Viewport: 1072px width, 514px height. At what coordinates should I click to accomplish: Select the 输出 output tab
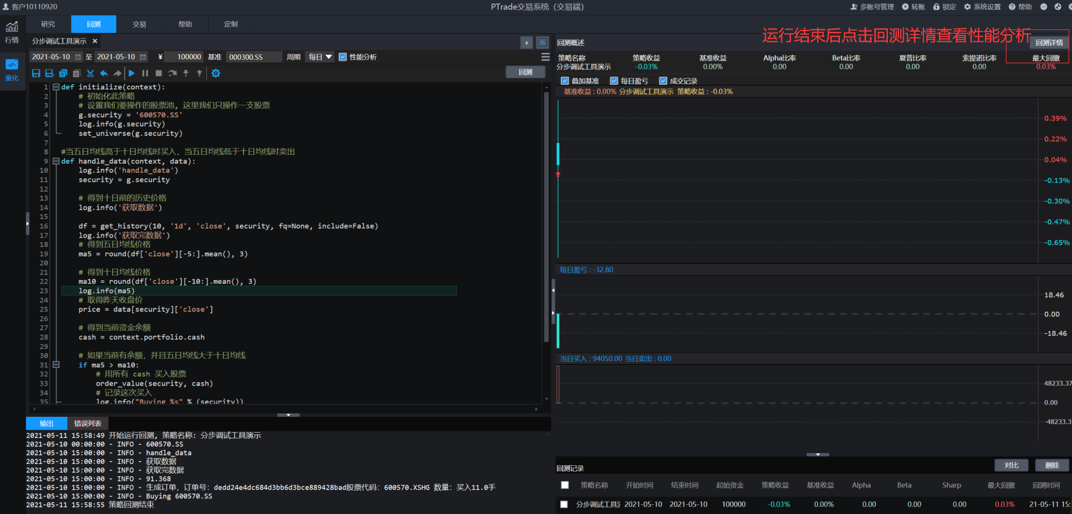pos(46,424)
